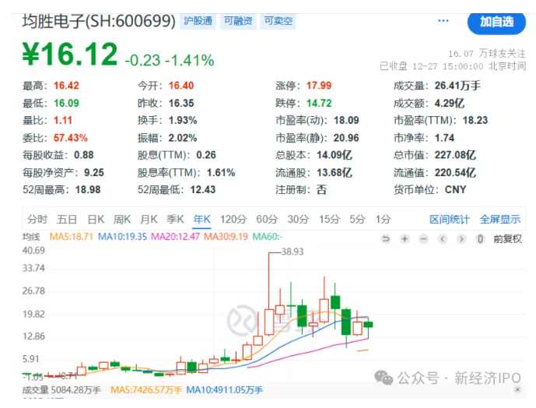Click the 52周最低 value 12.43
The width and height of the screenshot is (536, 408).
(x=203, y=190)
